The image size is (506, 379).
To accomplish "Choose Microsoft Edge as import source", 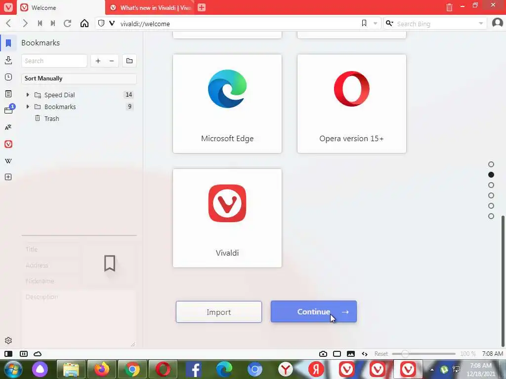I will click(x=227, y=104).
